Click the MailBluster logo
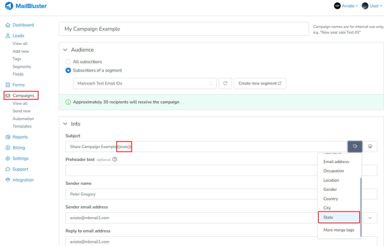384x246 pixels. (26, 6)
